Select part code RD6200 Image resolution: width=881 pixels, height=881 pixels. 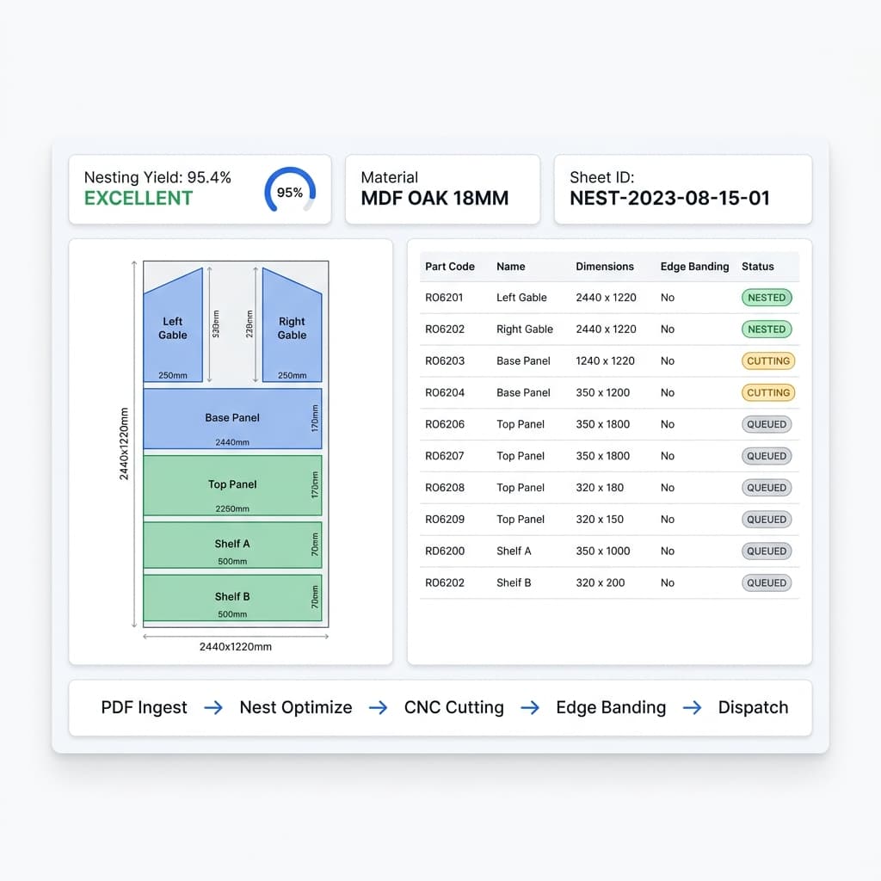(445, 551)
